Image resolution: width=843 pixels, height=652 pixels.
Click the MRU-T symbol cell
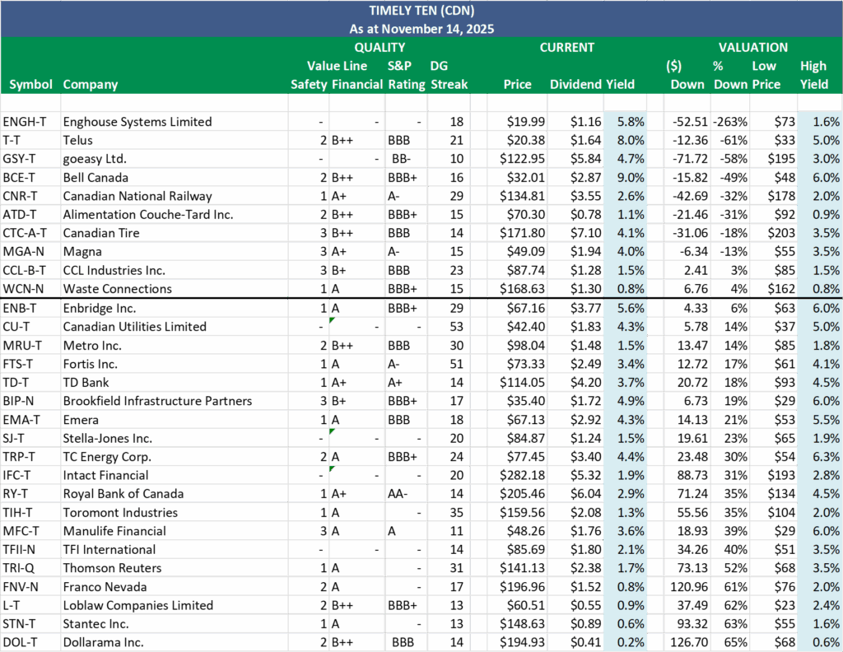tap(30, 346)
